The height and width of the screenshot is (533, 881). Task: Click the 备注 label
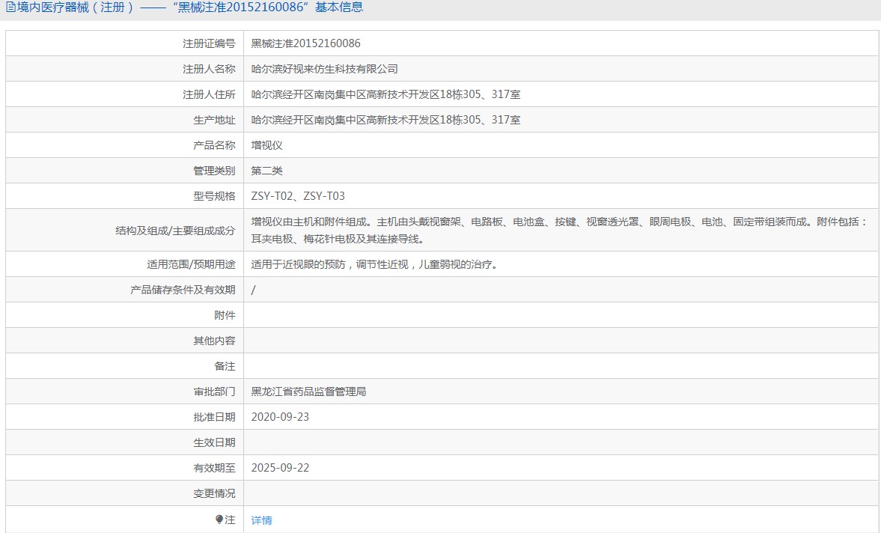tap(225, 366)
